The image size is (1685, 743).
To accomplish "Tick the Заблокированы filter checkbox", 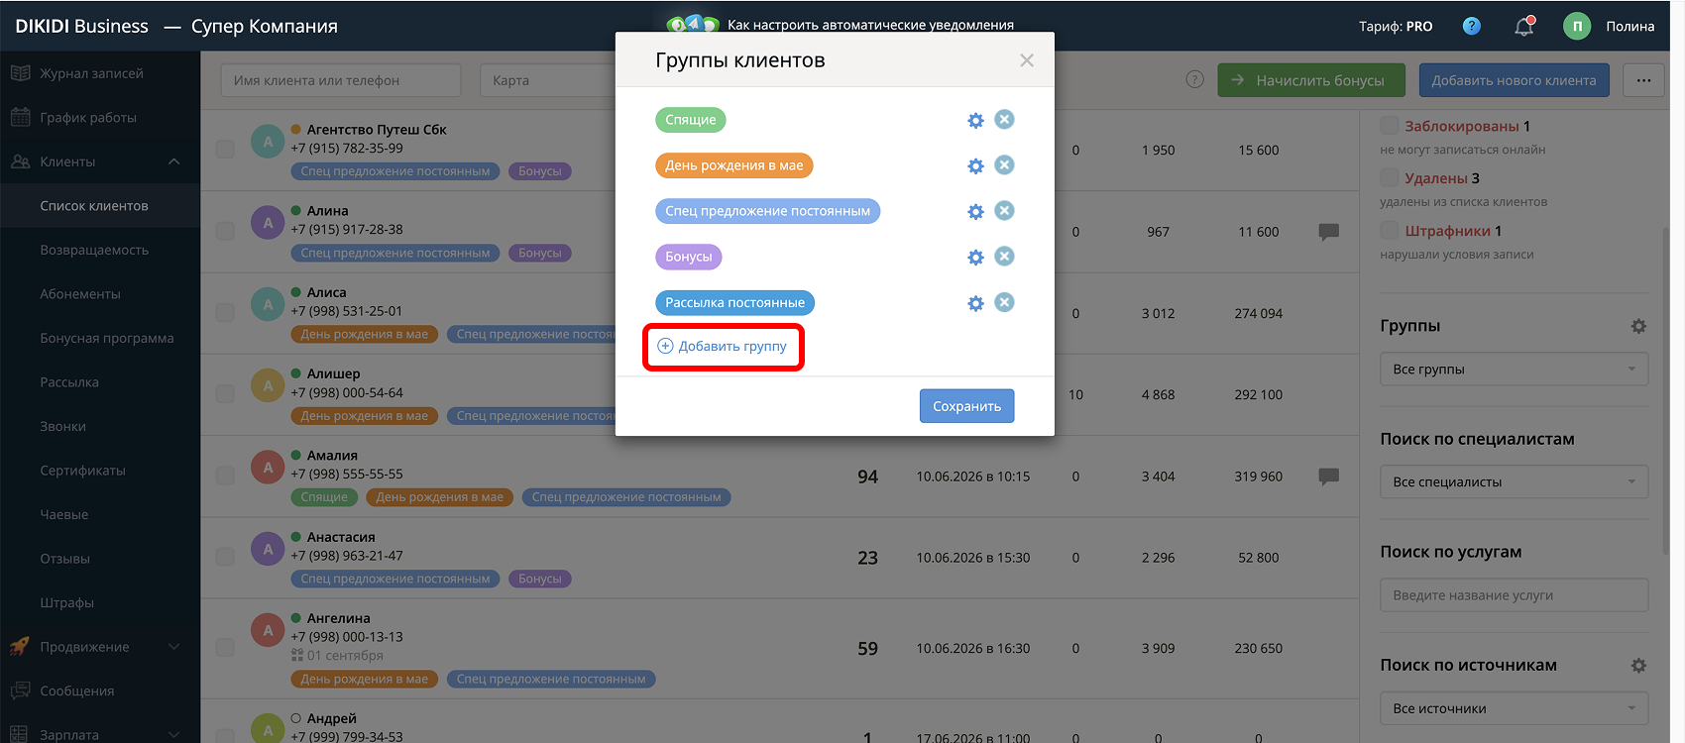I will pos(1390,125).
